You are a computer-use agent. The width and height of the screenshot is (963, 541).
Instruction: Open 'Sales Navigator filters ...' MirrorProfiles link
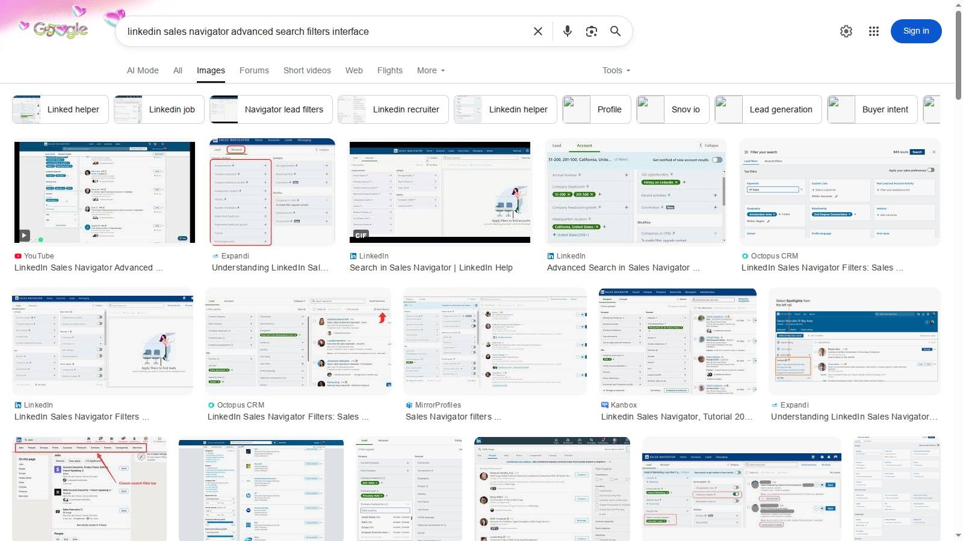pyautogui.click(x=453, y=417)
